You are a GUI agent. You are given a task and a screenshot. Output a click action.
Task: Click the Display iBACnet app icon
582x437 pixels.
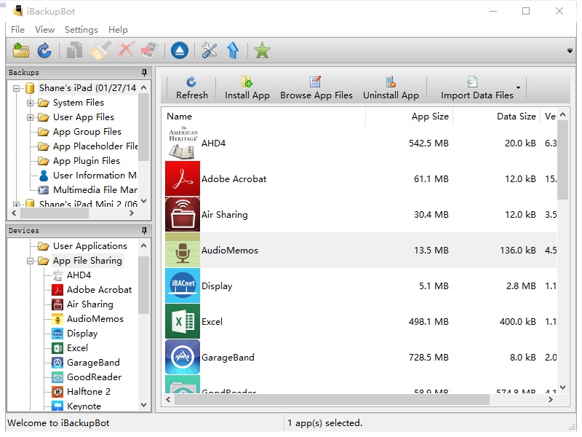(183, 286)
